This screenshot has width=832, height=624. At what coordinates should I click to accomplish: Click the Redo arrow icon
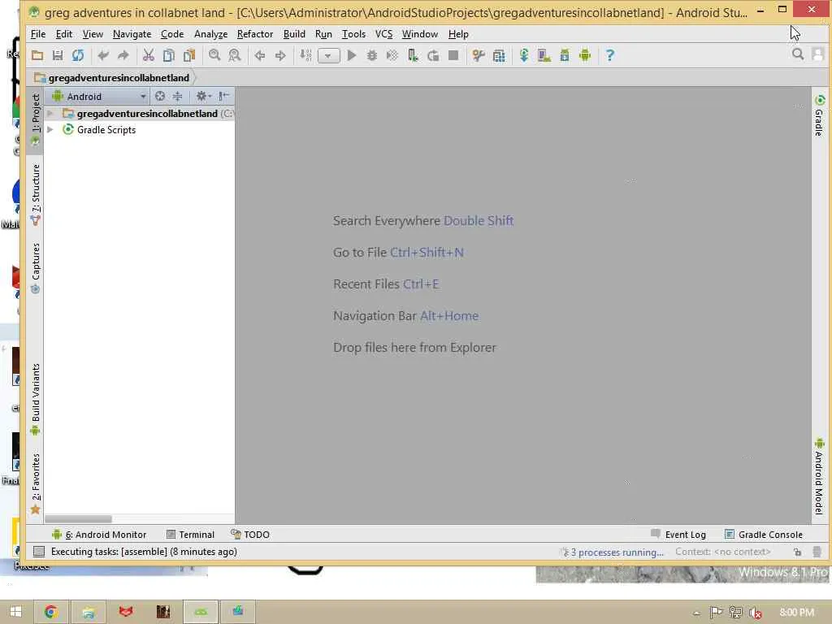(x=123, y=55)
